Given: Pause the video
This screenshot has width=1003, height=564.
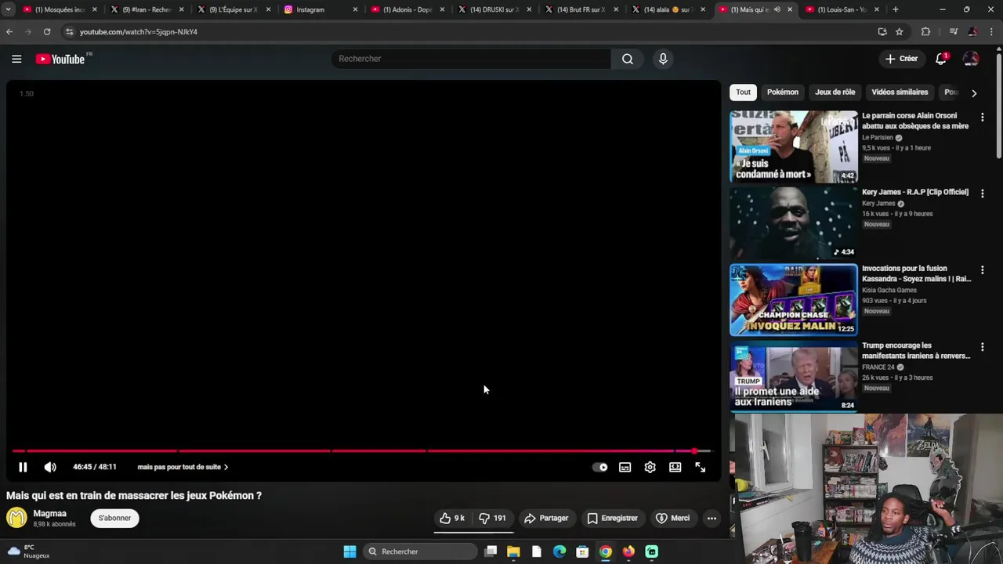Looking at the screenshot, I should coord(23,467).
